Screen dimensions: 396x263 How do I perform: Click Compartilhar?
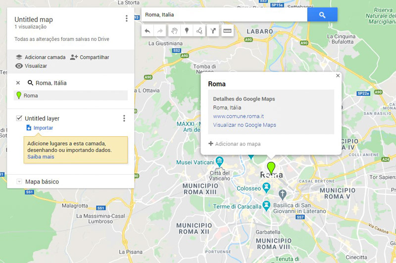pos(90,57)
